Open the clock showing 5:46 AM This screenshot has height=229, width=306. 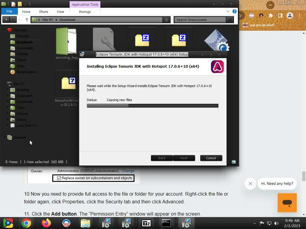pos(292,223)
